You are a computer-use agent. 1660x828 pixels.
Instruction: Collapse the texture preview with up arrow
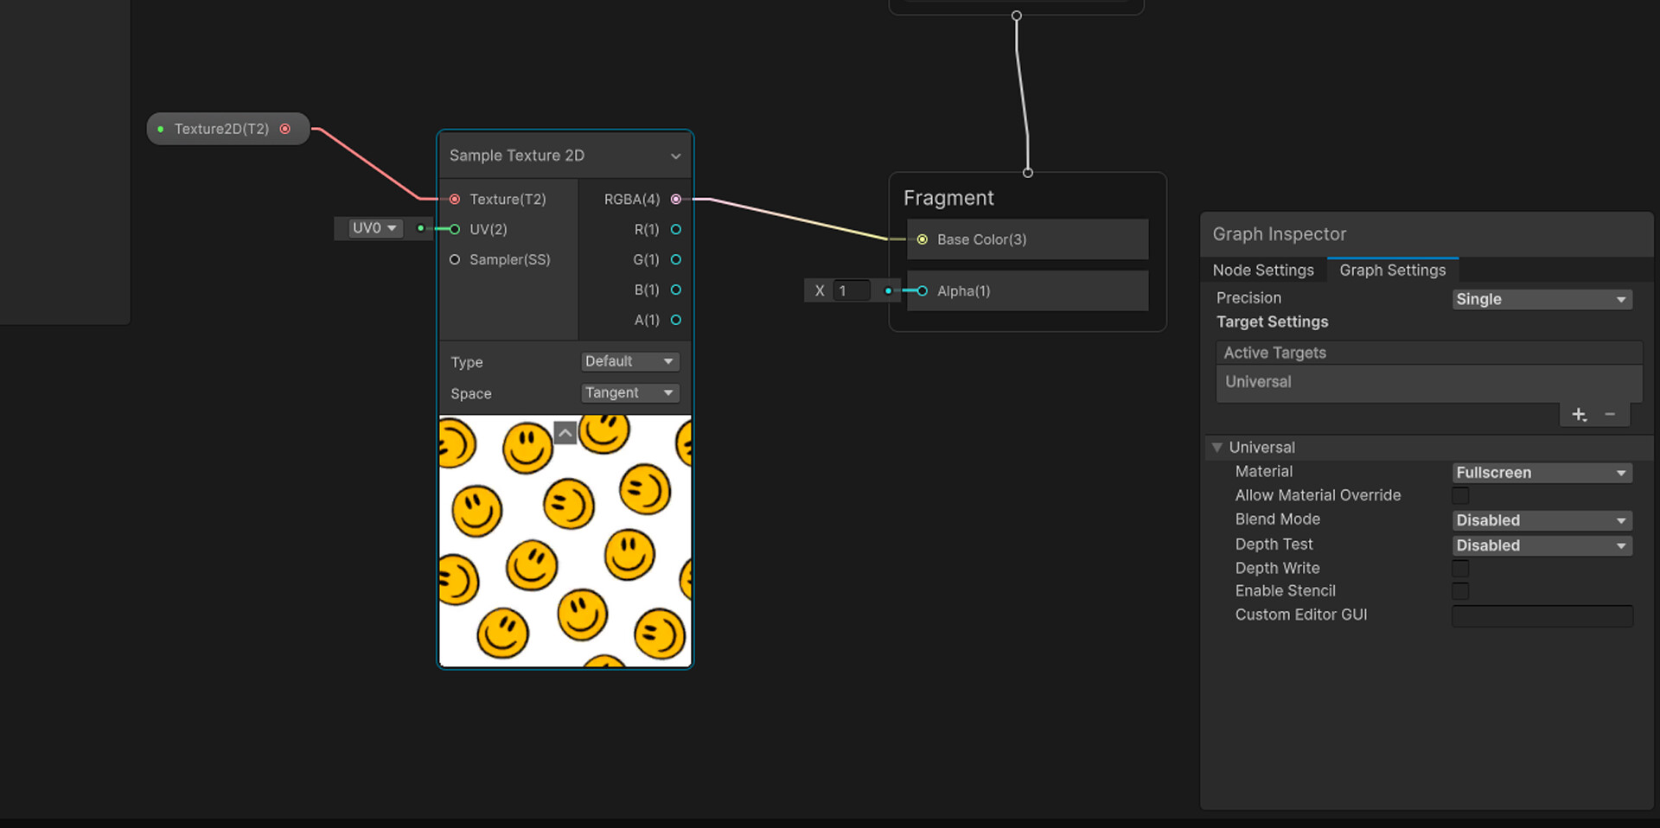click(x=565, y=432)
